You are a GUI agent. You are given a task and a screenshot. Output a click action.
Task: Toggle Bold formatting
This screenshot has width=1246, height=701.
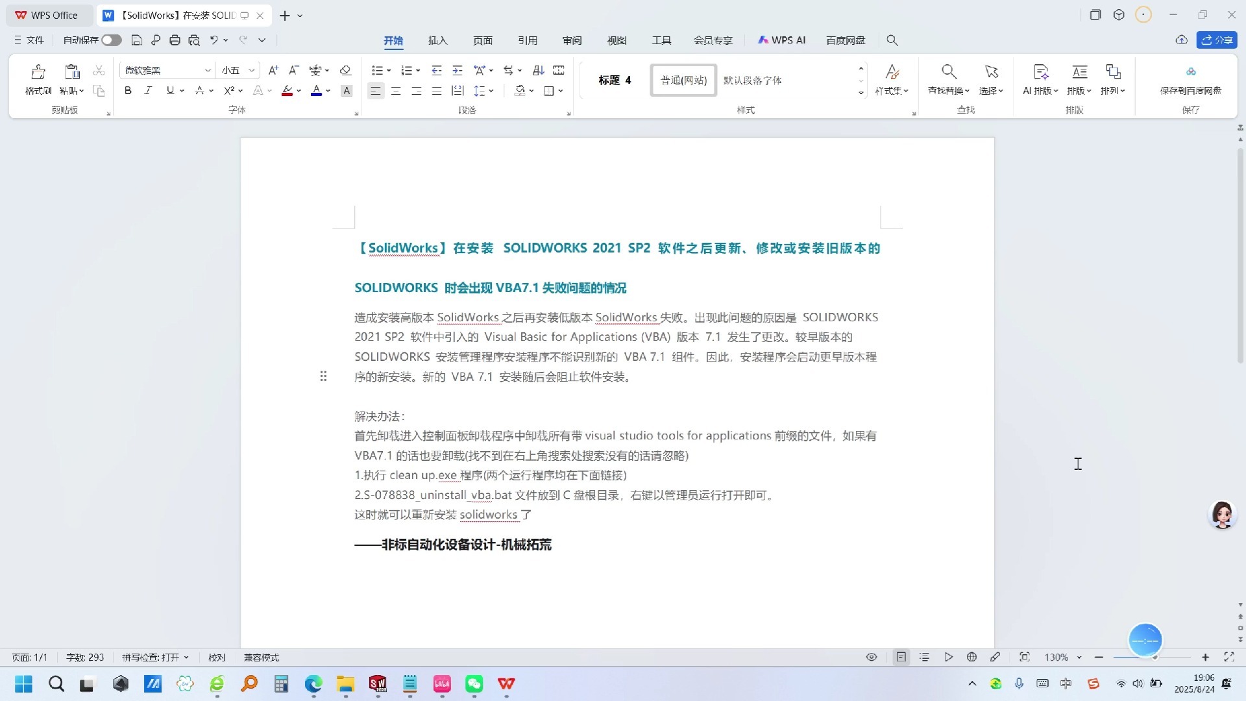coord(128,91)
